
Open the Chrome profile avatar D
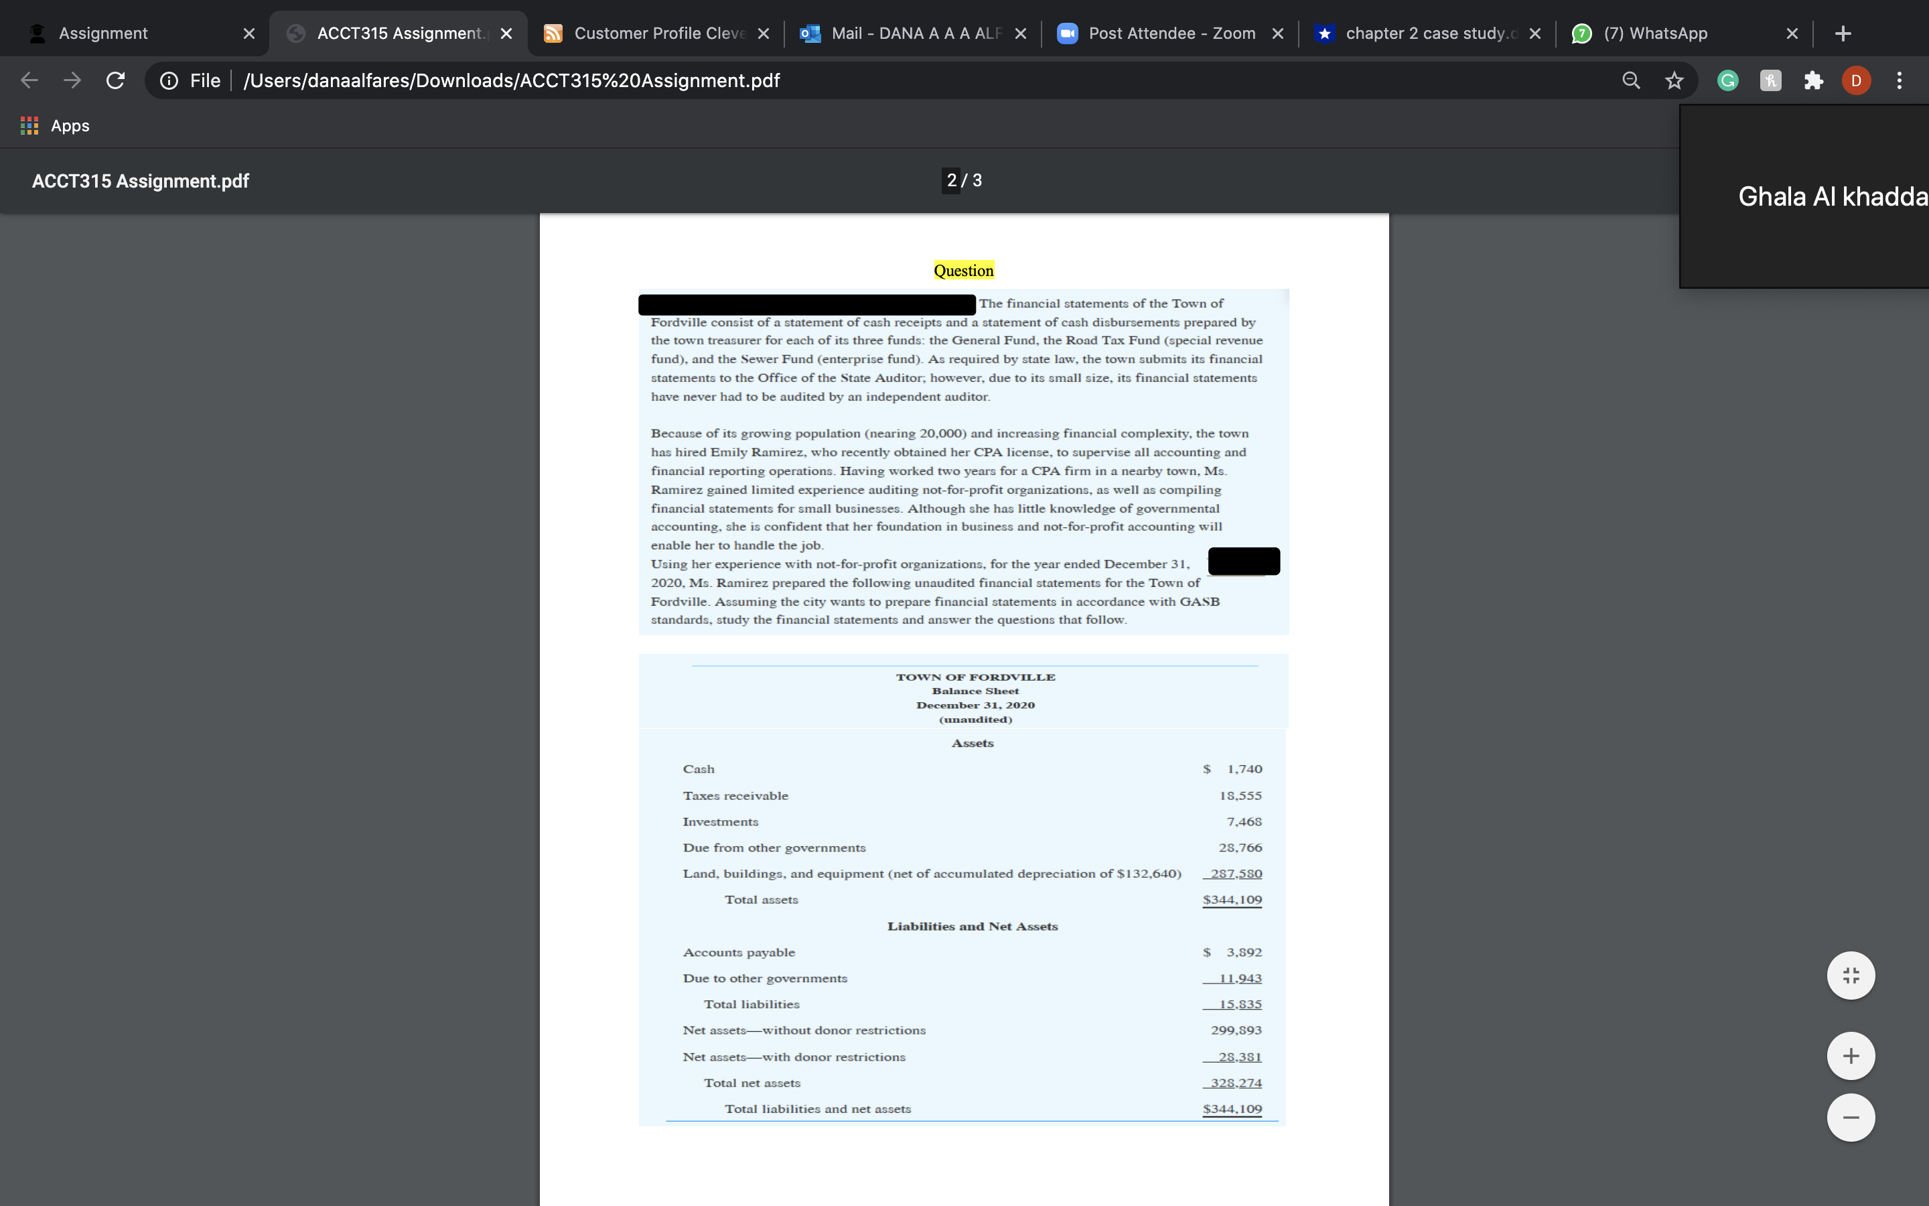(1856, 80)
